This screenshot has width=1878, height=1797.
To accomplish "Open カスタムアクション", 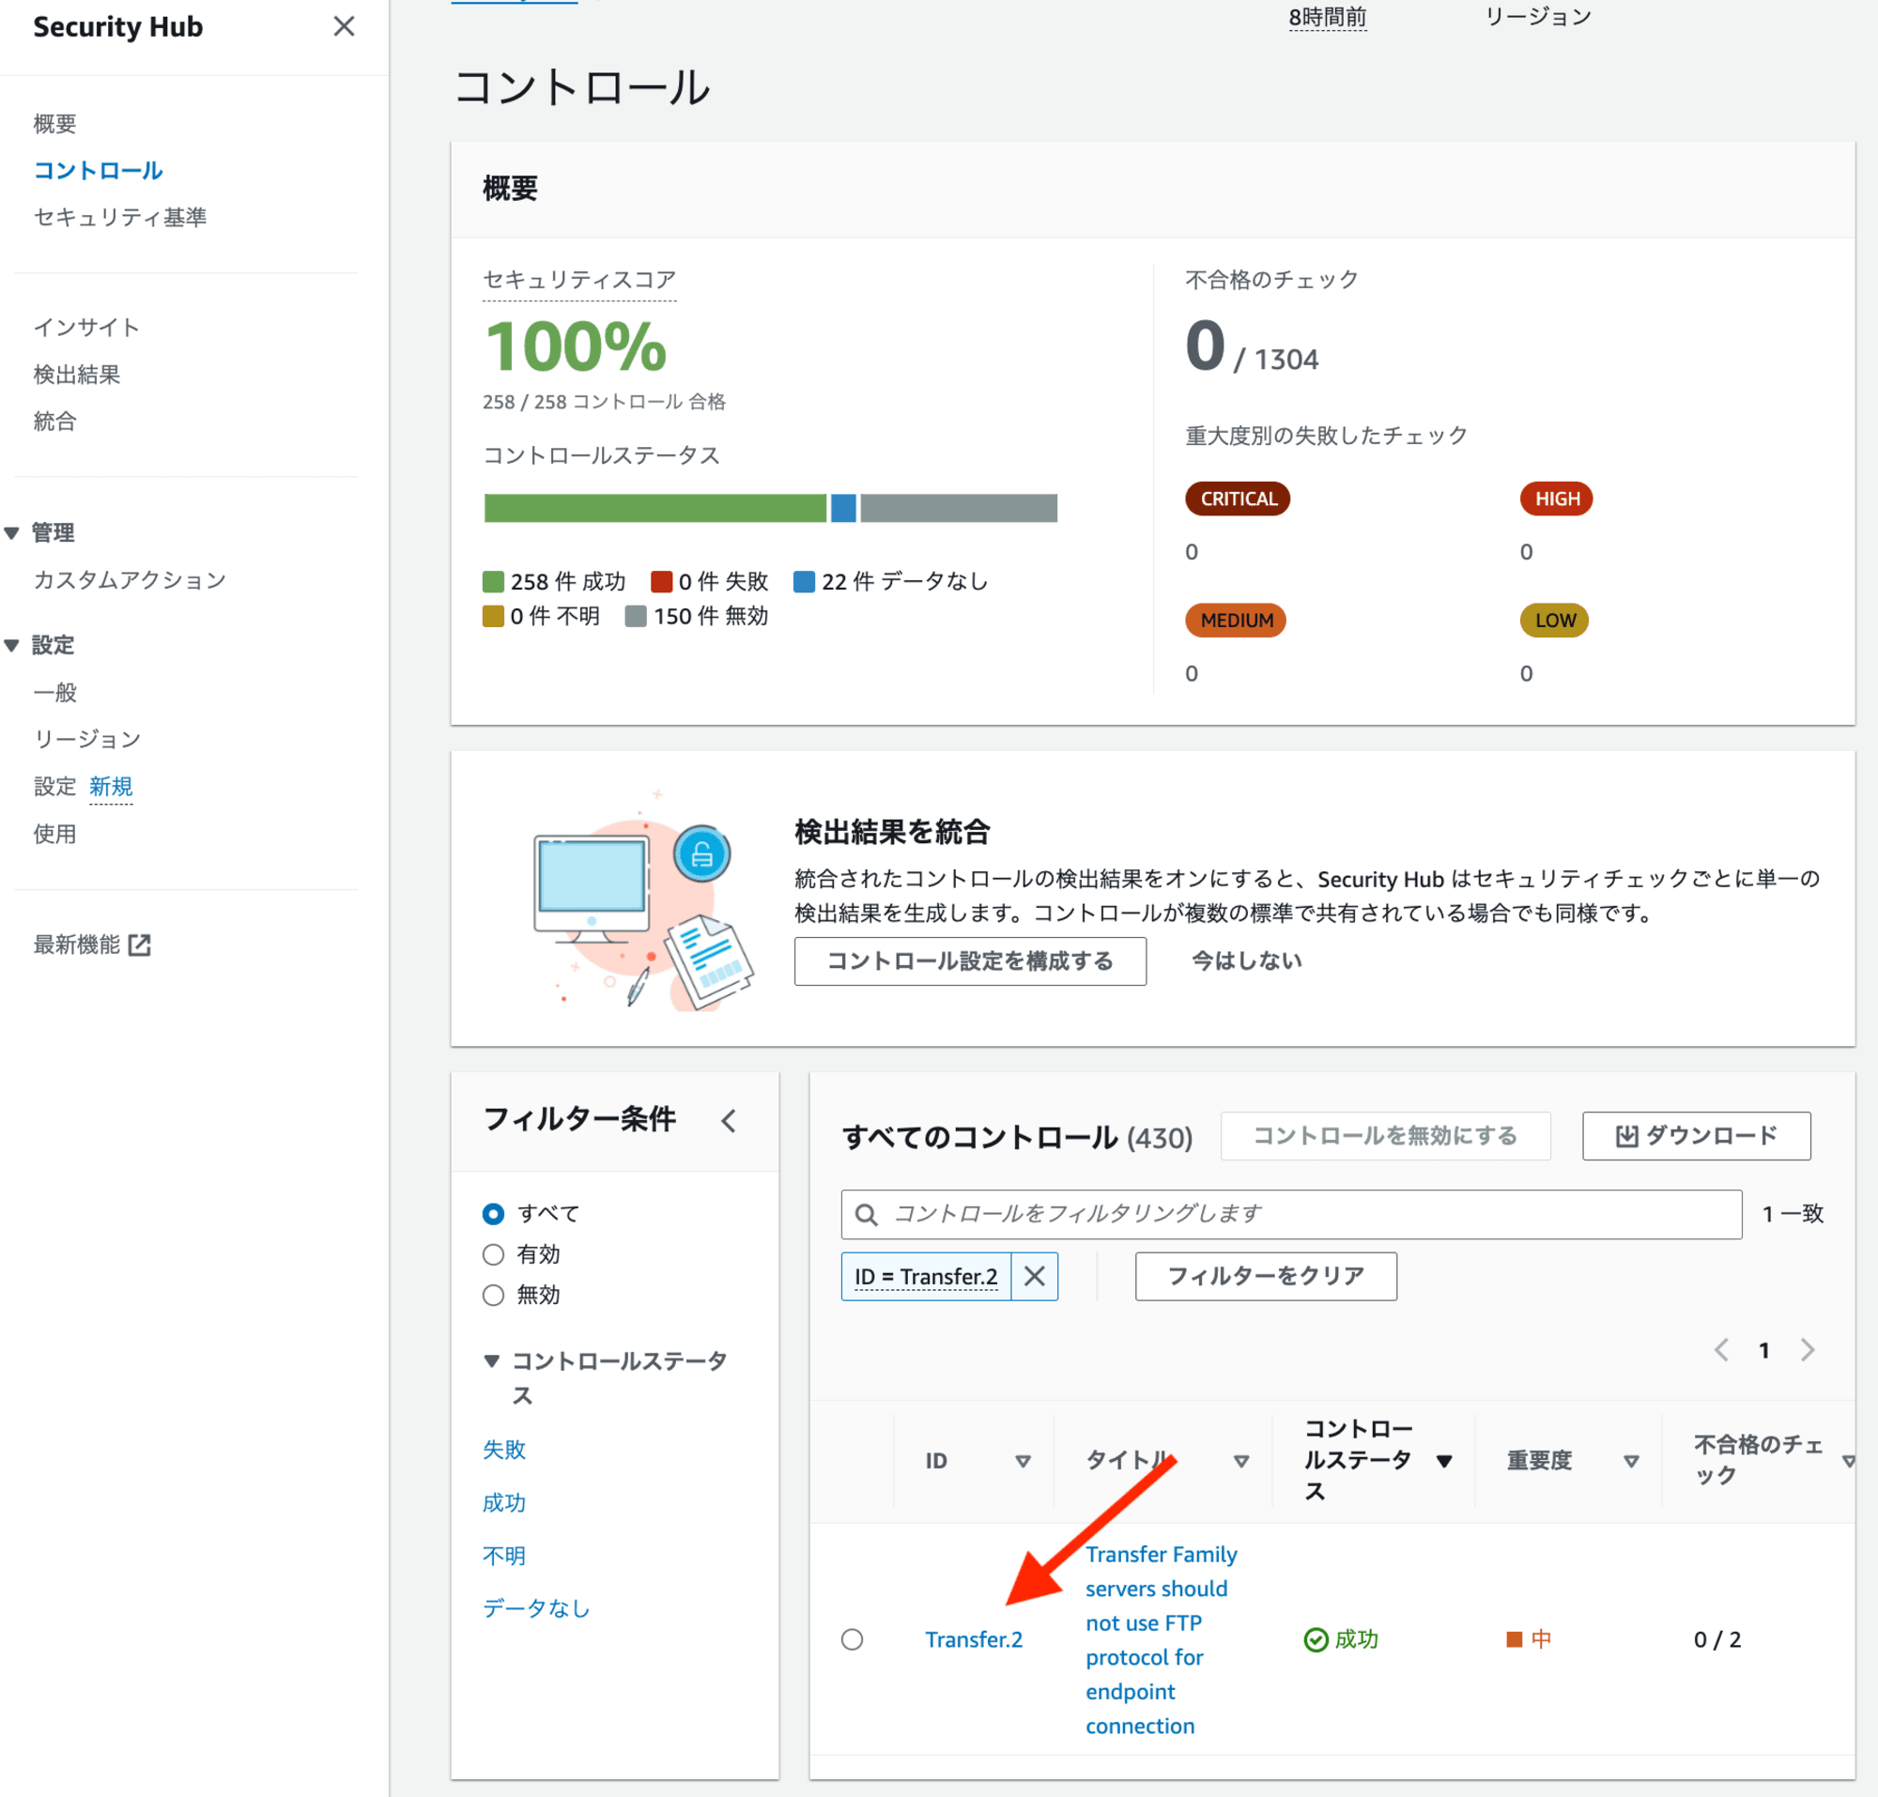I will (130, 579).
